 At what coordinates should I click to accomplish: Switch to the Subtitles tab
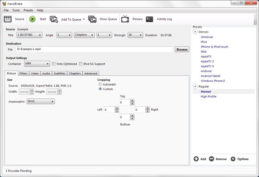pos(60,73)
